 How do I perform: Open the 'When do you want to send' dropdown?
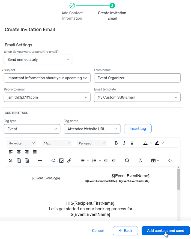click(x=38, y=59)
